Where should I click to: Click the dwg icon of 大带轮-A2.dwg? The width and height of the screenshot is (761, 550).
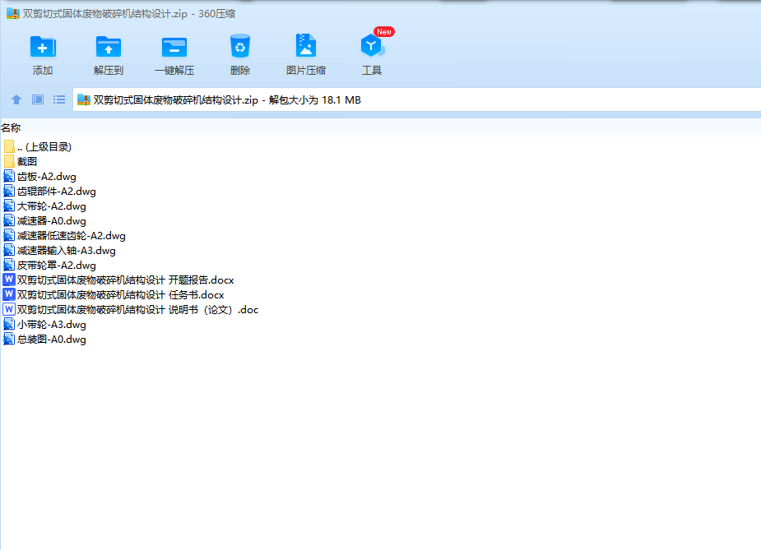pyautogui.click(x=9, y=206)
